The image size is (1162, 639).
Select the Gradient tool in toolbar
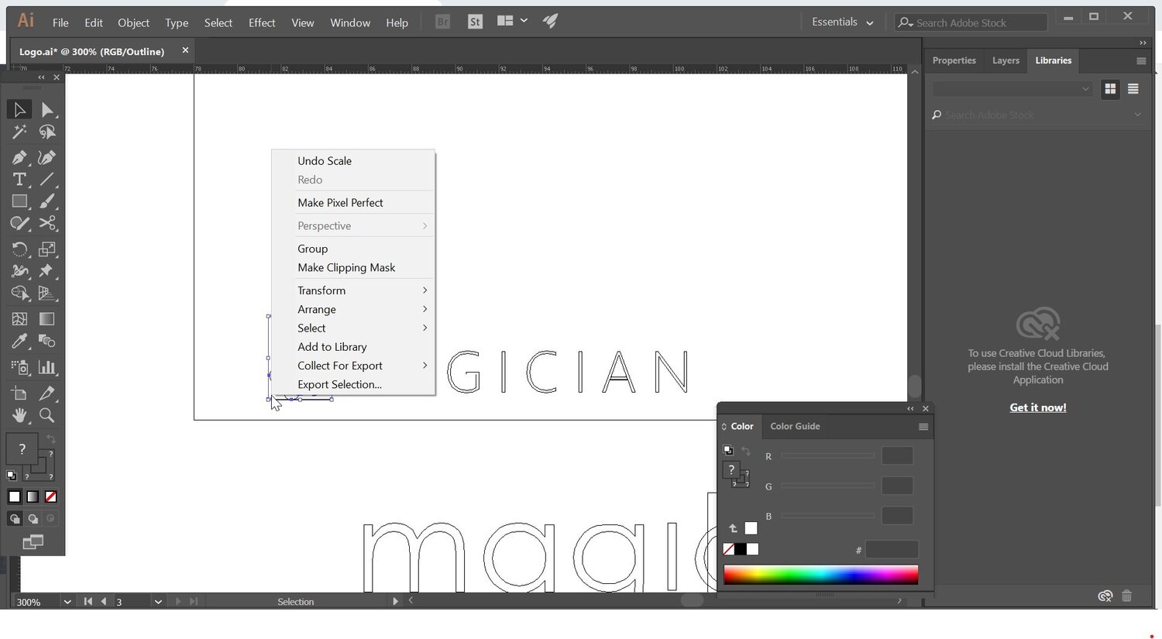(x=47, y=319)
